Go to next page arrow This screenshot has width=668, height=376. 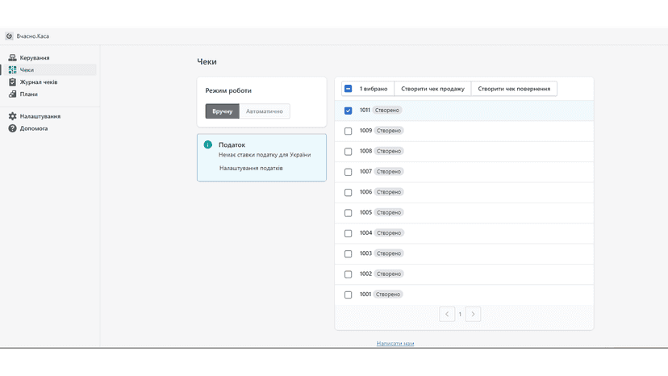tap(473, 314)
